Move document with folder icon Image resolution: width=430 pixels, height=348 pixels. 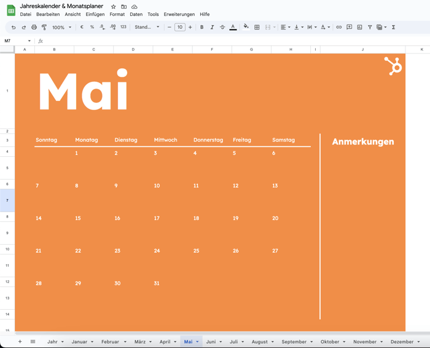124,7
